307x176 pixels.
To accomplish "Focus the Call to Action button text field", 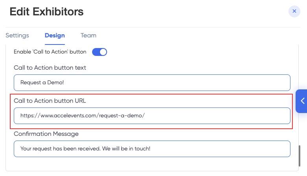I will 152,83.
